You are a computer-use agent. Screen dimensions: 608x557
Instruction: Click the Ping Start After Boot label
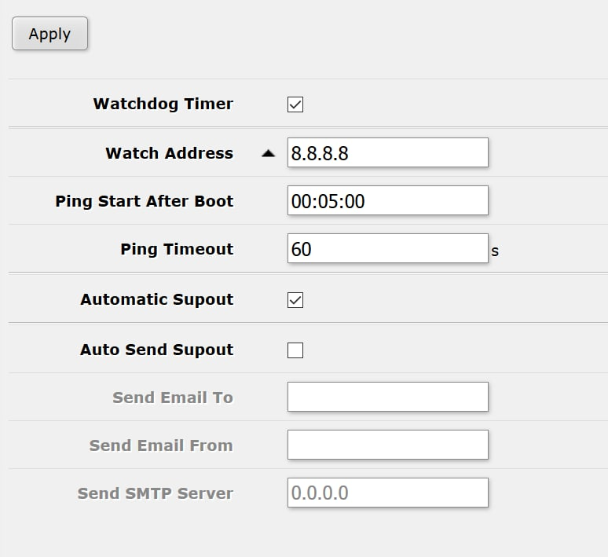pos(145,201)
